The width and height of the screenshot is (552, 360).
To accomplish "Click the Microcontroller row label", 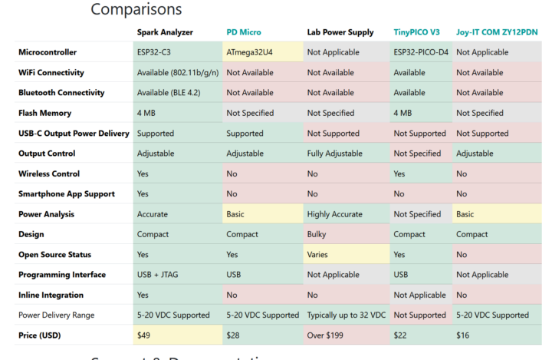I will [x=48, y=52].
